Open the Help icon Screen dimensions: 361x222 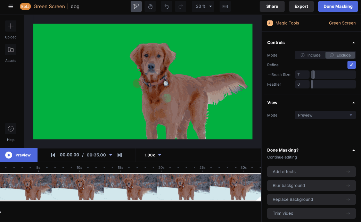(10, 129)
